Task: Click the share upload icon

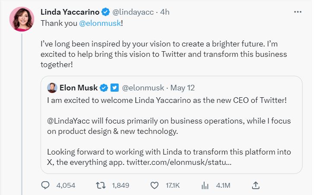Action: pyautogui.click(x=256, y=186)
